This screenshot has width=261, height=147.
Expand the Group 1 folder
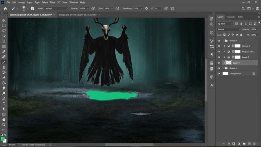223,68
